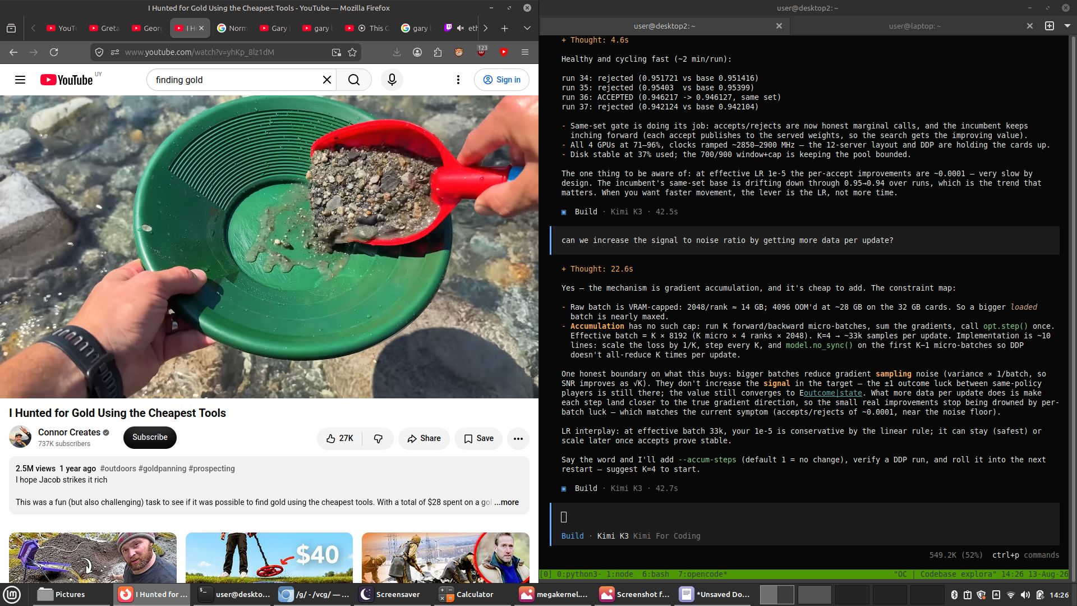The image size is (1077, 606).
Task: Switch to the 'Norm' Google tab
Action: (x=232, y=28)
